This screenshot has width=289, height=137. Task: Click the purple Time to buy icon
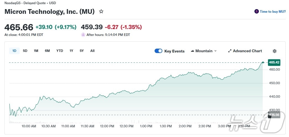click(x=256, y=12)
